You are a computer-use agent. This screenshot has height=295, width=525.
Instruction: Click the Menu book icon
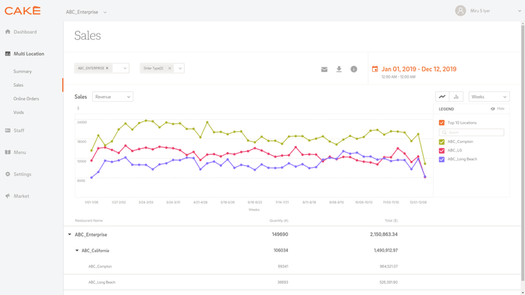click(x=7, y=152)
